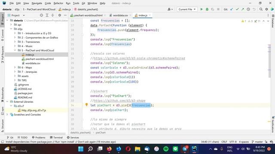Image resolution: width=275 pixels, height=154 pixels.
Task: Open user account icon in toolbar
Action: (x=170, y=9)
